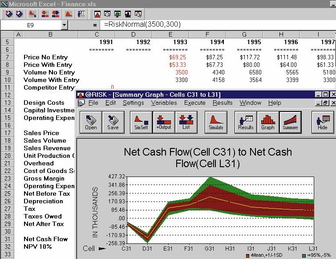Click the red magnifier window icon at the toolbar's end
This screenshot has width=336, height=259.
[138, 14]
